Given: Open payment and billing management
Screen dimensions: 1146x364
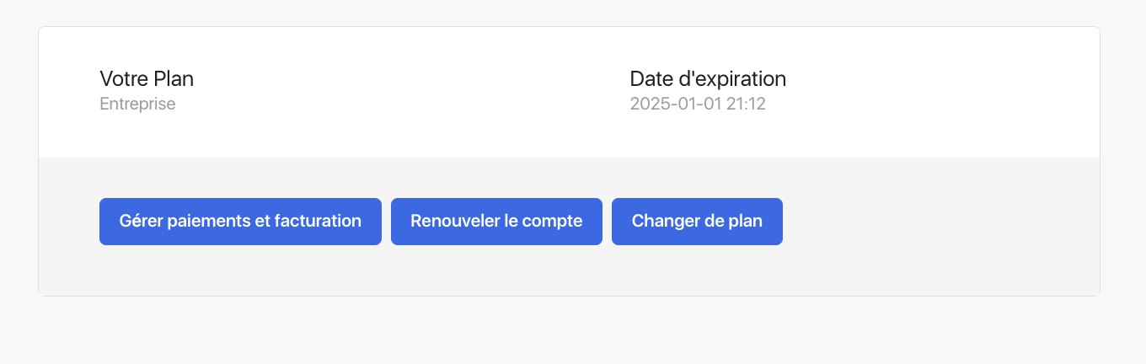Looking at the screenshot, I should [x=240, y=222].
